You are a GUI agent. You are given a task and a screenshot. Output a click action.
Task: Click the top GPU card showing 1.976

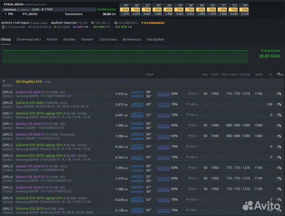point(125,10)
